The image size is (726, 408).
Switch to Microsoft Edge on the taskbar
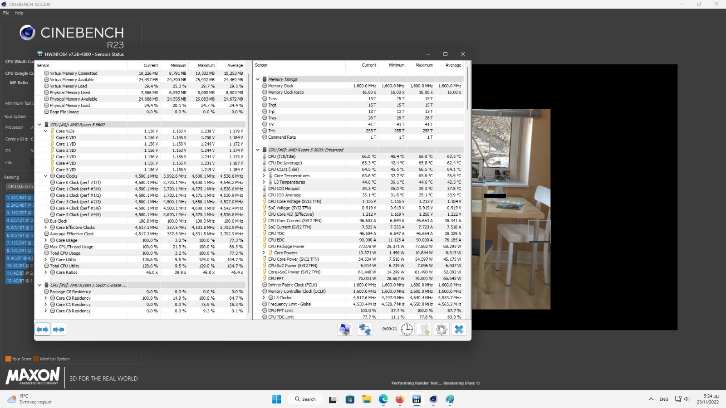coord(383,399)
